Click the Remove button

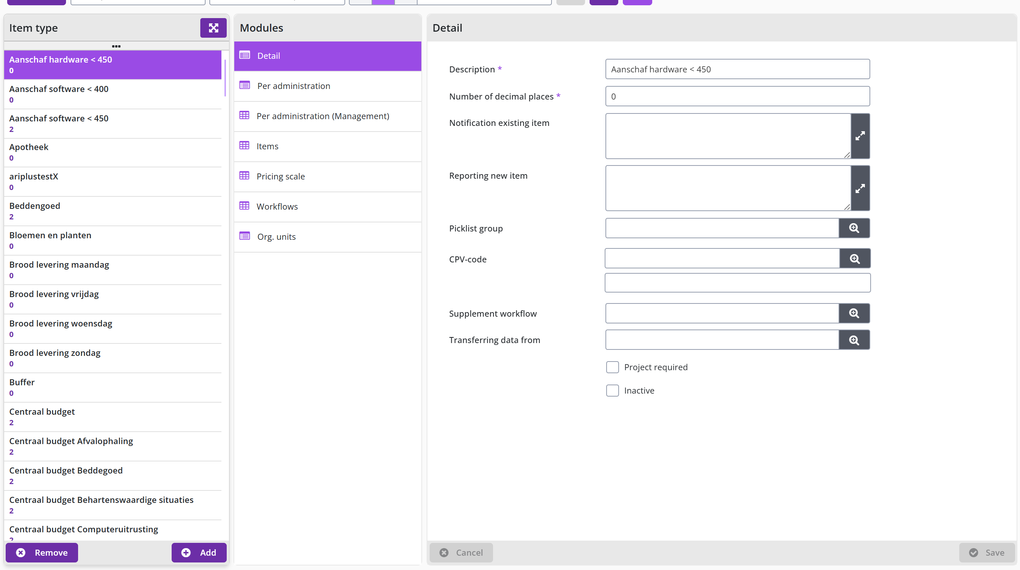click(x=41, y=552)
